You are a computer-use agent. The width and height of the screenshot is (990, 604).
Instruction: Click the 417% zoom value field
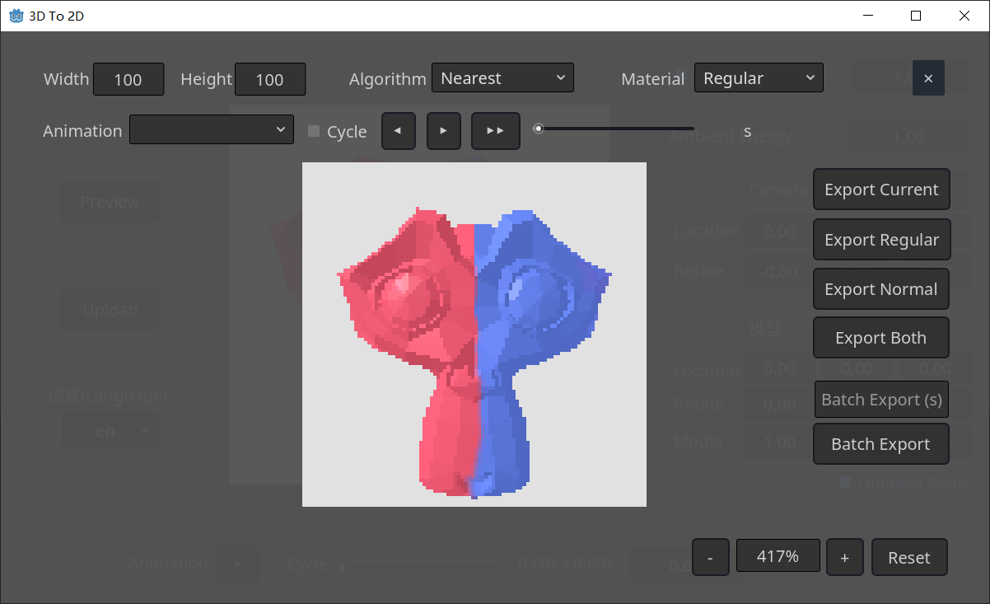[778, 556]
